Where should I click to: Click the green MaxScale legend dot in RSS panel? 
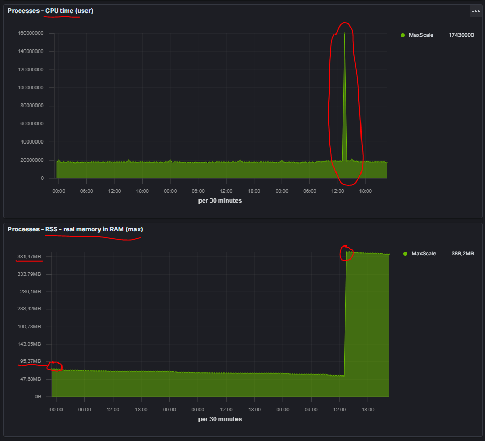(406, 254)
